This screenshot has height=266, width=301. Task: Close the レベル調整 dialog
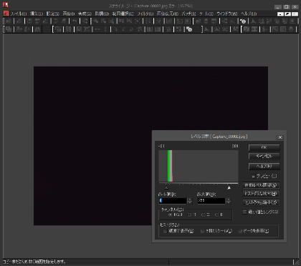click(280, 137)
